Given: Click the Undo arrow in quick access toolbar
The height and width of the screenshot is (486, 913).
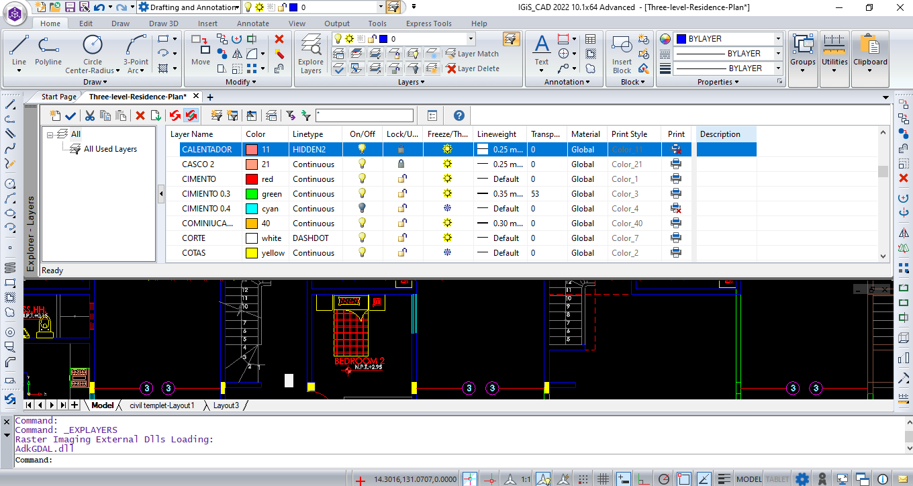Looking at the screenshot, I should click(x=99, y=7).
